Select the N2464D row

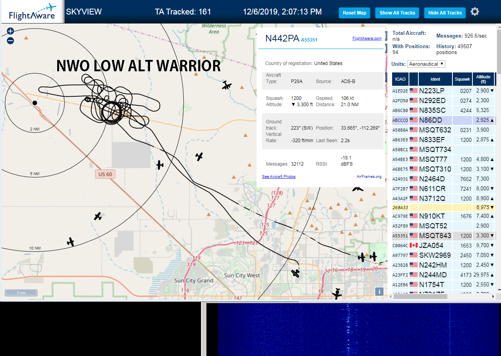(444, 179)
